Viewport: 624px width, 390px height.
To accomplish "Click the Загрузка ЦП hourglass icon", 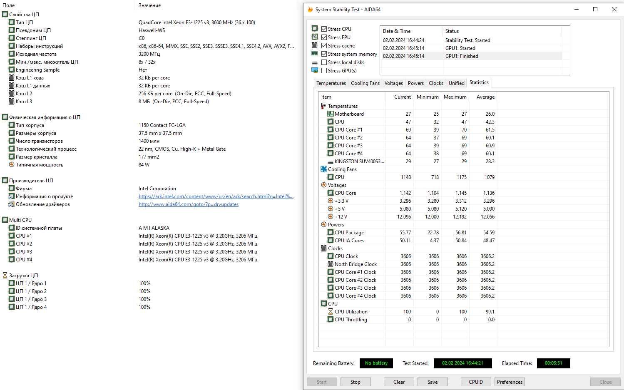I will click(5, 276).
